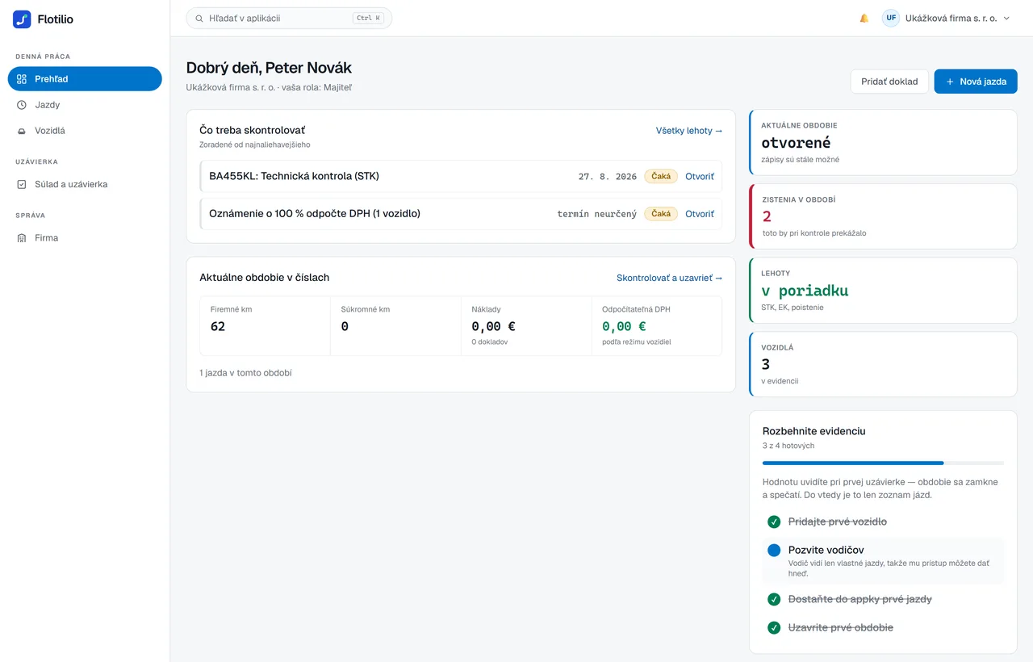Click the clock icon beside Jazdy

22,105
